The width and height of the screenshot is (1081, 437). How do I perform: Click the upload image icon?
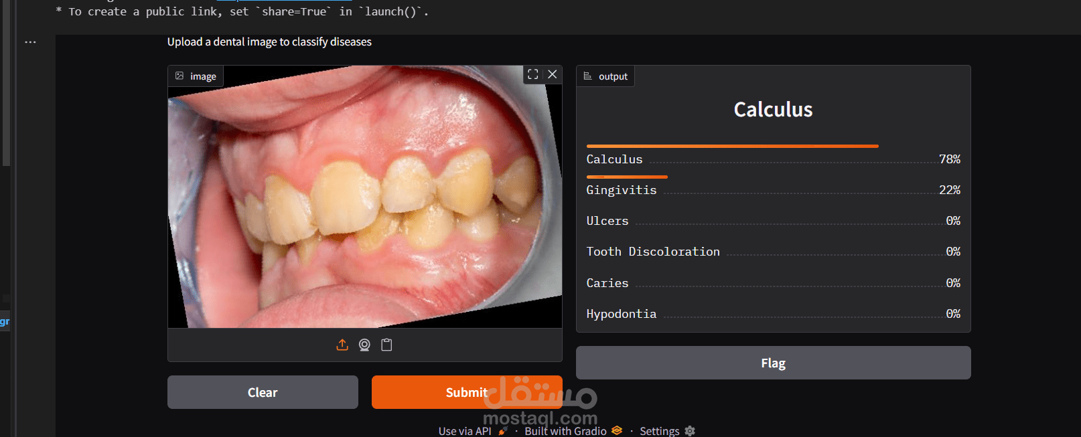point(342,345)
